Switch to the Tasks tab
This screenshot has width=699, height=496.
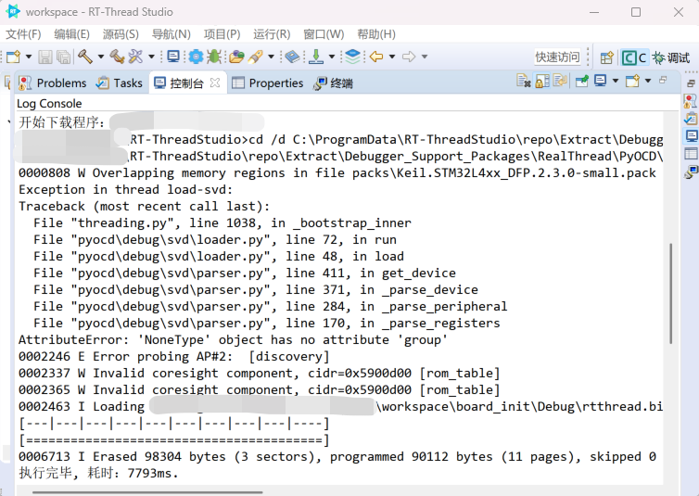(120, 83)
